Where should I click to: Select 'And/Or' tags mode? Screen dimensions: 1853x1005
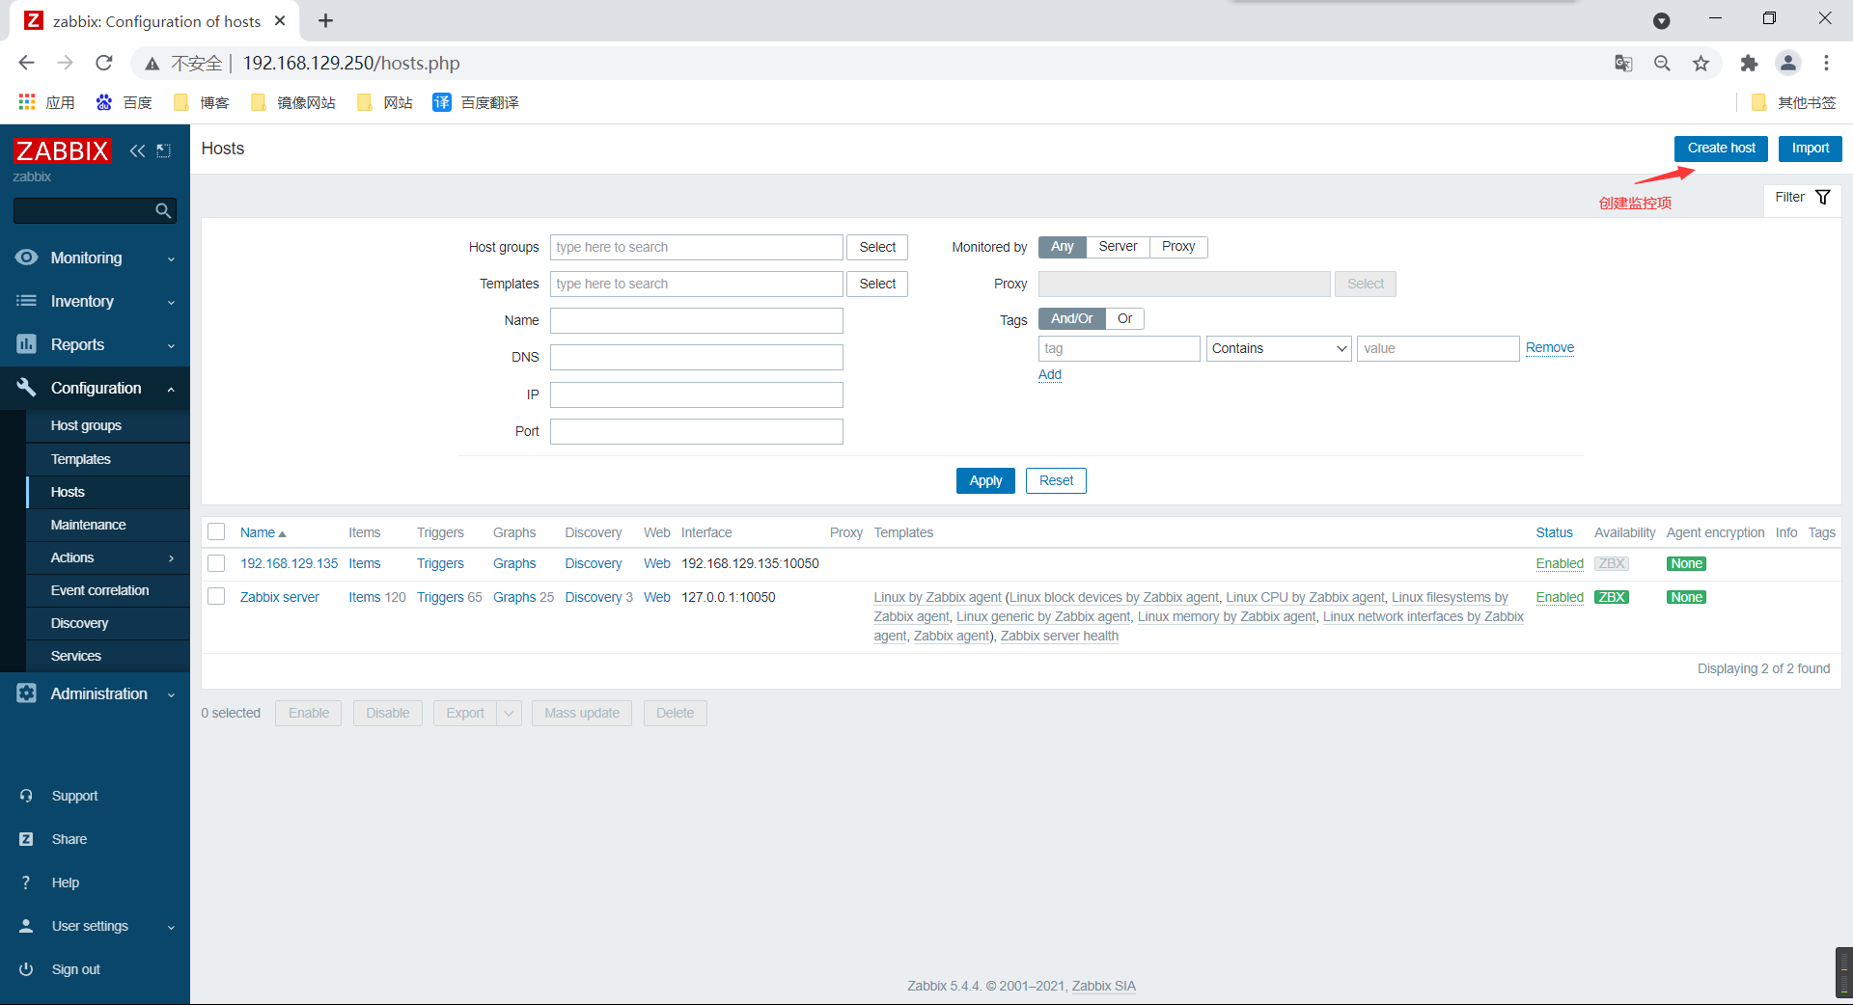[x=1071, y=318]
